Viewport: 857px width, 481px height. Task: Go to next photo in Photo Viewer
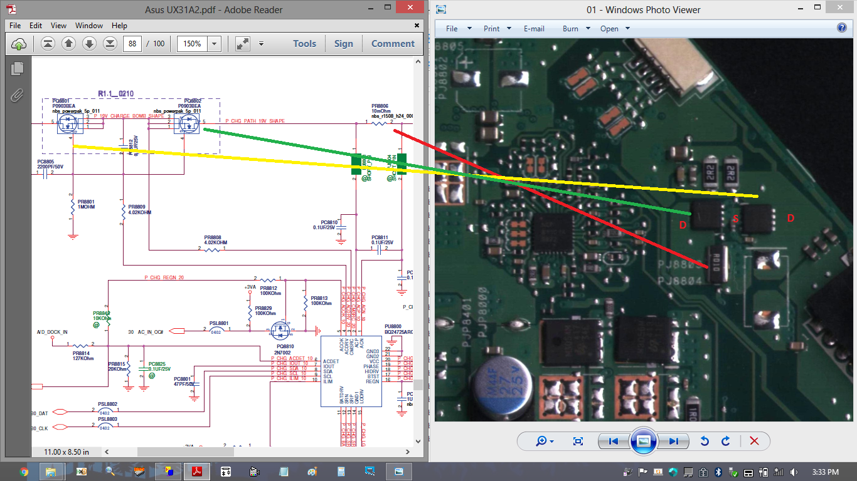(x=672, y=442)
